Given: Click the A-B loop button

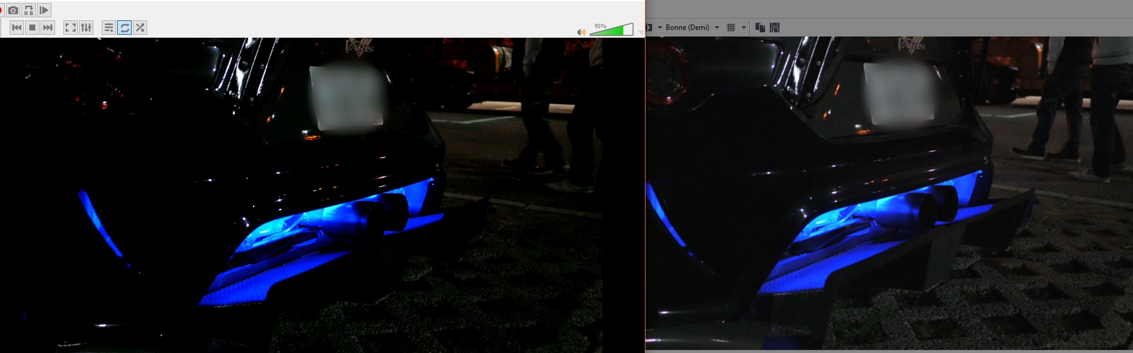Looking at the screenshot, I should click(x=29, y=10).
